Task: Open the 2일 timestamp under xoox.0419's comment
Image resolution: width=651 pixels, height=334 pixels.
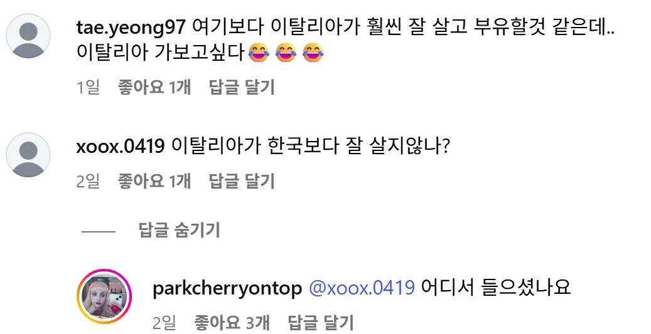Action: pyautogui.click(x=89, y=181)
